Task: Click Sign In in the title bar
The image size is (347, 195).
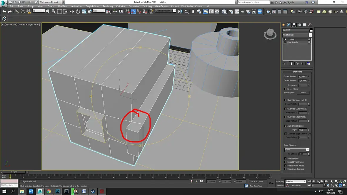Action: point(290,2)
